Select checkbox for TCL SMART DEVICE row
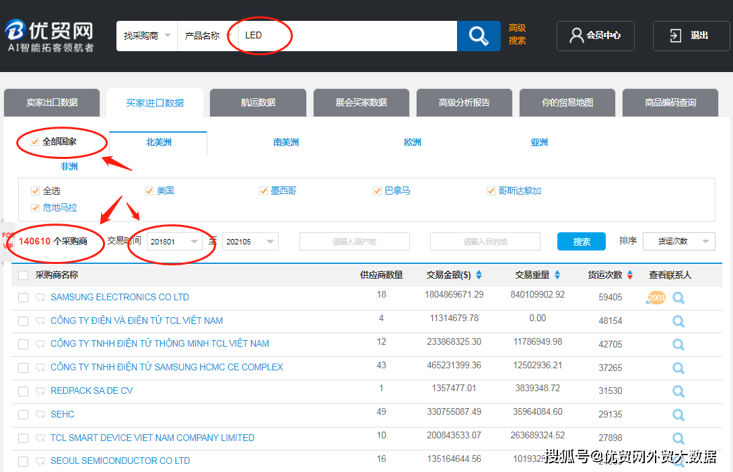The image size is (733, 472). pyautogui.click(x=23, y=438)
